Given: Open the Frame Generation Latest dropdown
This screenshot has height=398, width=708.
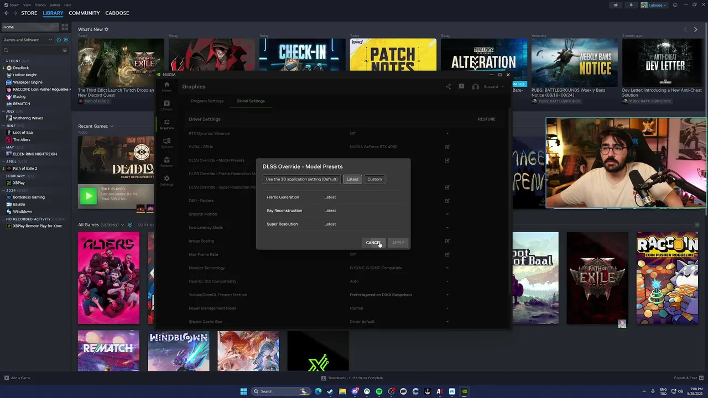Looking at the screenshot, I should coord(330,197).
